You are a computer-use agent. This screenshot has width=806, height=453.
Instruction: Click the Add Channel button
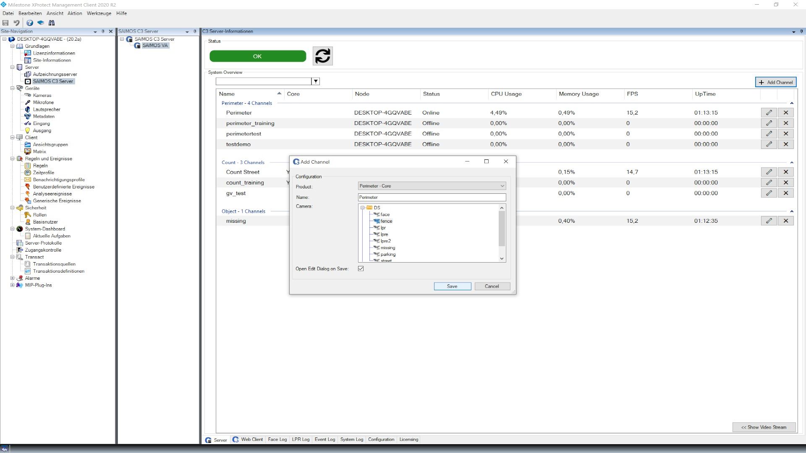[x=775, y=82]
